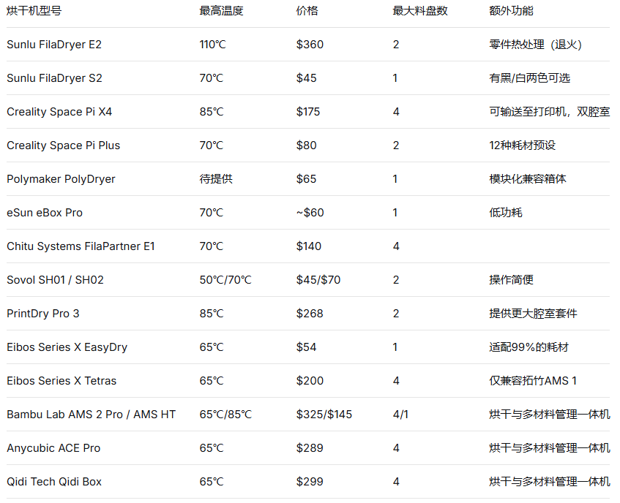Select the eSun eBox Pro cell
The image size is (620, 503).
click(45, 213)
